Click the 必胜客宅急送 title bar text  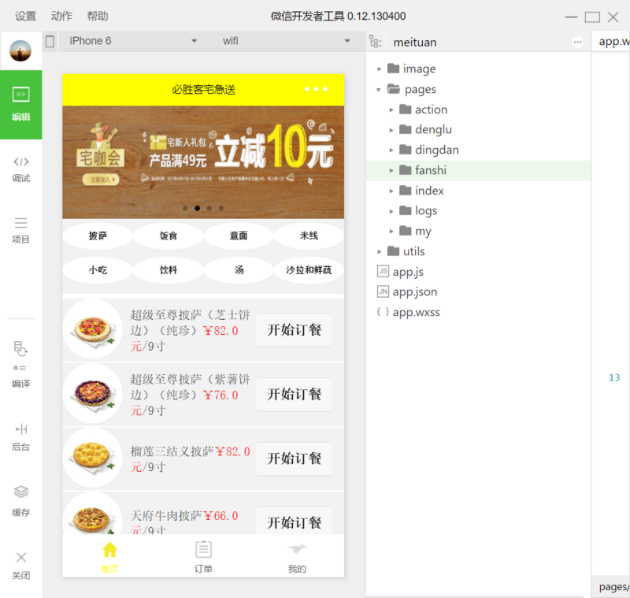click(203, 89)
